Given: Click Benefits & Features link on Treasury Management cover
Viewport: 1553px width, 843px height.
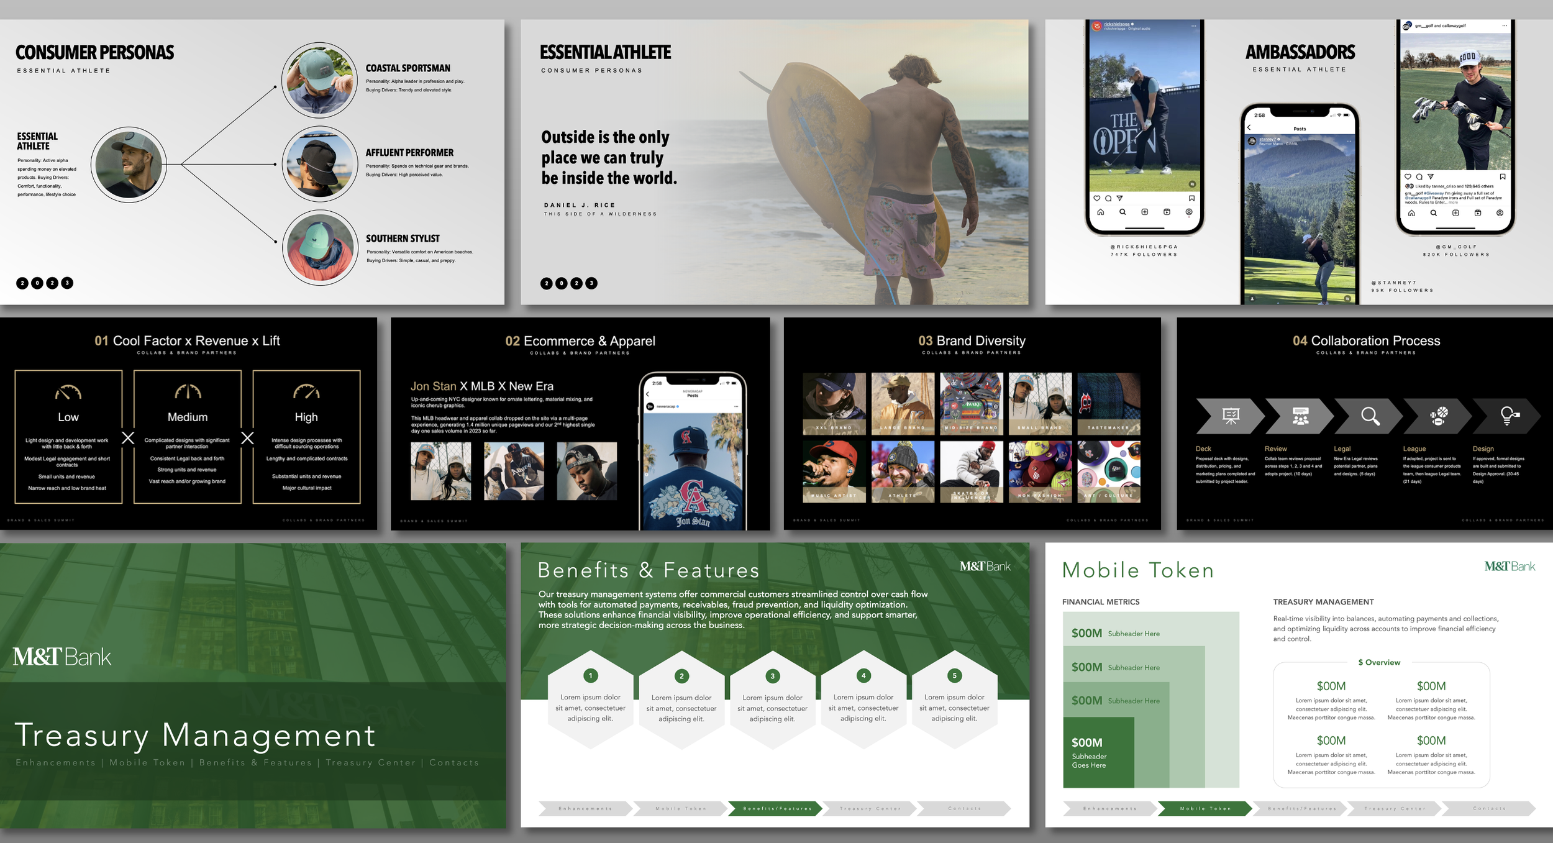Looking at the screenshot, I should click(255, 762).
